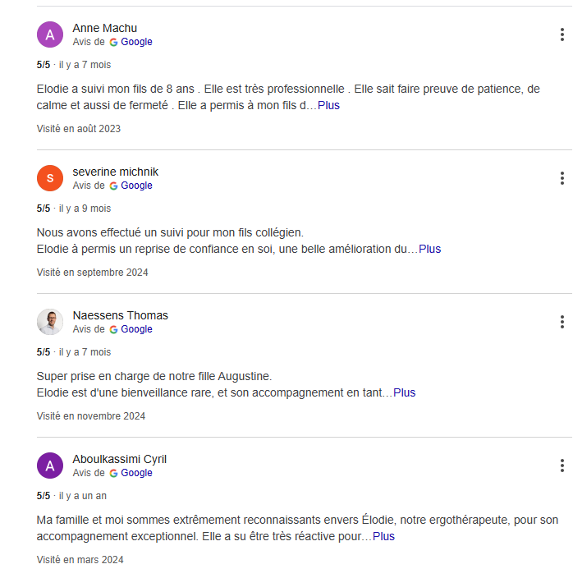Open Google source link under Naessens Thomas
The width and height of the screenshot is (573, 578).
pyautogui.click(x=136, y=329)
